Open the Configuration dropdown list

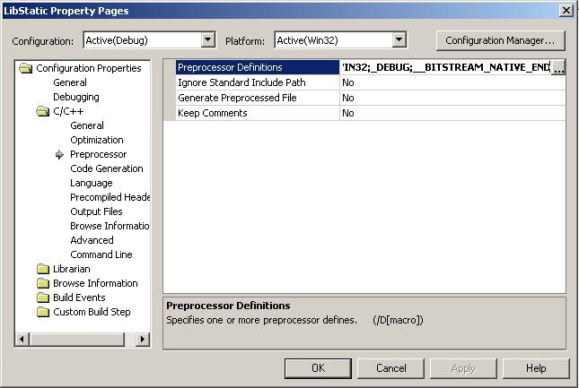coord(208,39)
